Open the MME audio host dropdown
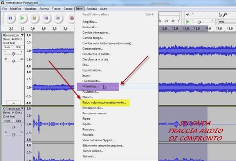The width and height of the screenshot is (236, 161). click(226, 22)
